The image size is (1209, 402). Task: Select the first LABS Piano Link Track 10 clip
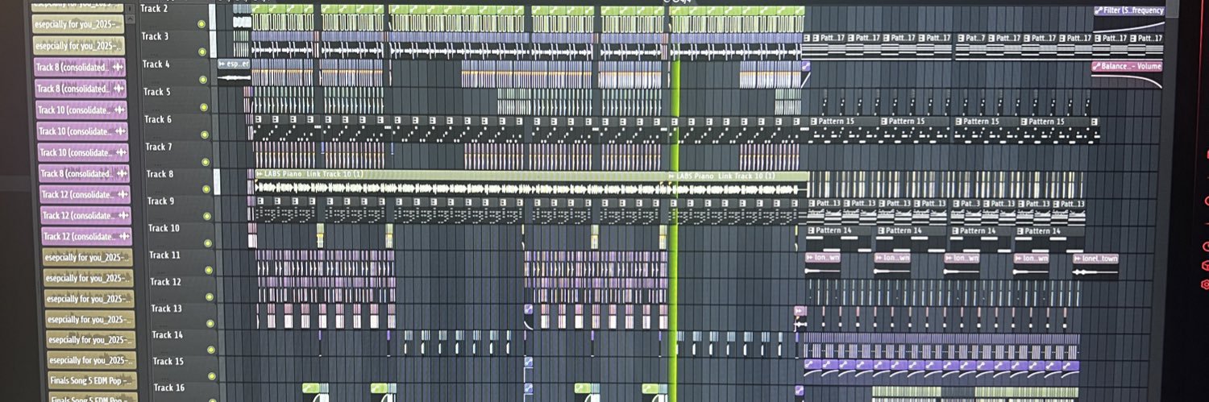click(x=314, y=174)
